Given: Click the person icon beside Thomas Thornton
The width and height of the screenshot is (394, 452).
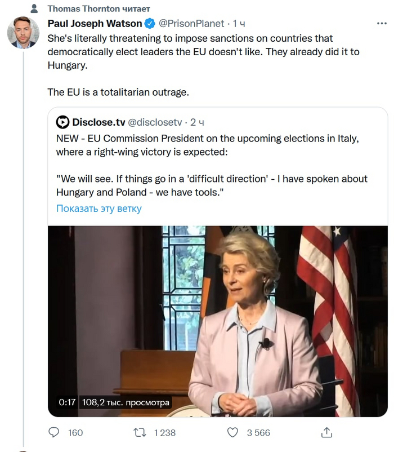Looking at the screenshot, I should point(34,9).
